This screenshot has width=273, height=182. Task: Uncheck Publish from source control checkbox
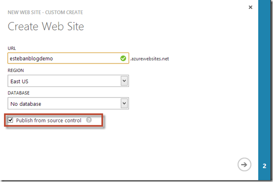pos(10,120)
